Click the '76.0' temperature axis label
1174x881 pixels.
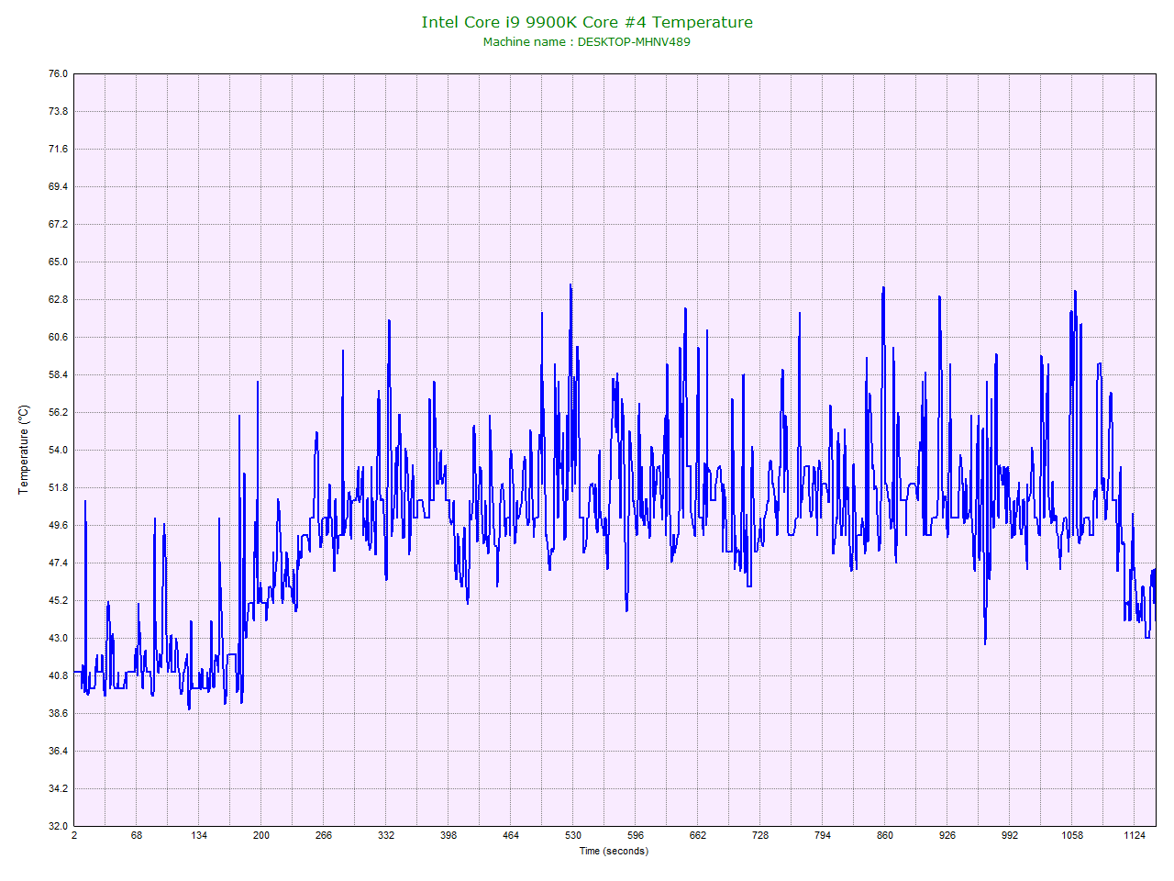[58, 73]
